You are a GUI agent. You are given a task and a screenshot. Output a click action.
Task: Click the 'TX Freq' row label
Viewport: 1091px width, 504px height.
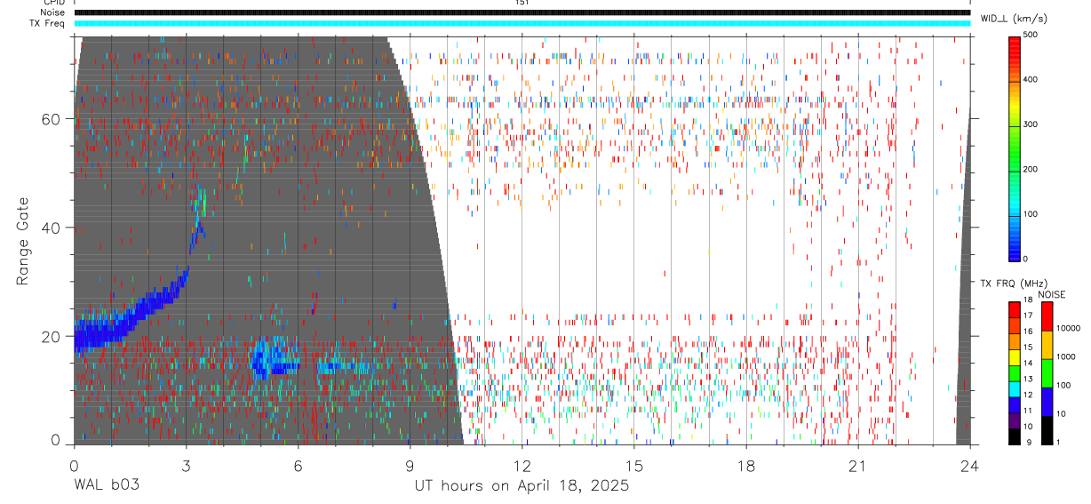tap(47, 23)
